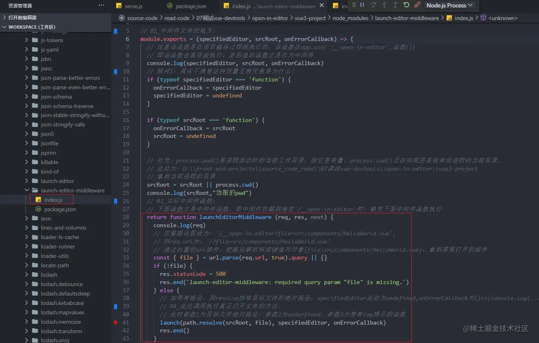Click res.statusCode = 500 on line 35

(193, 274)
